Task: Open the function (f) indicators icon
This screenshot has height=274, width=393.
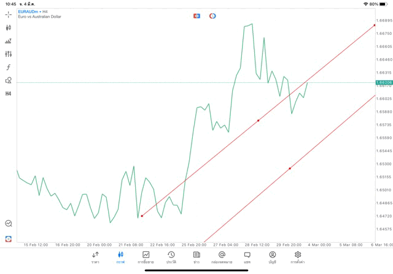Action: click(8, 67)
